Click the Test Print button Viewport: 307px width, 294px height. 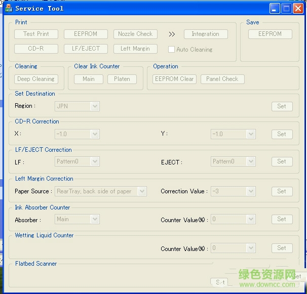[x=36, y=34]
